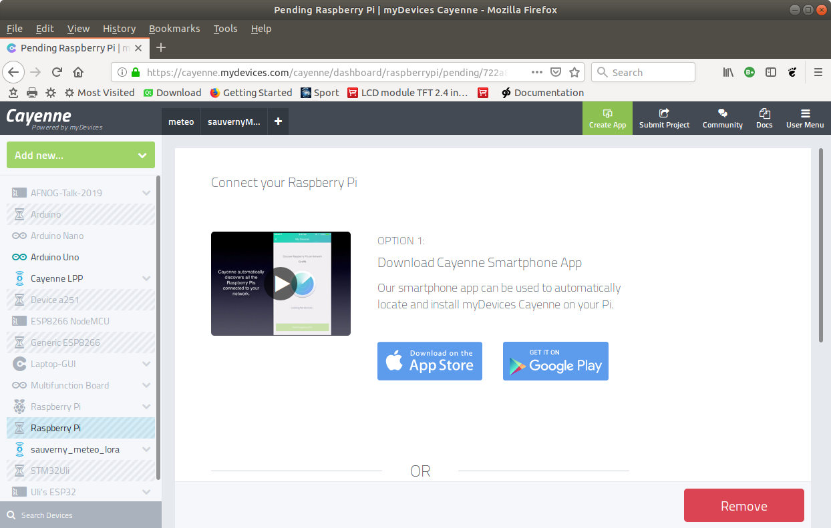
Task: Open the File menu
Action: click(x=15, y=29)
